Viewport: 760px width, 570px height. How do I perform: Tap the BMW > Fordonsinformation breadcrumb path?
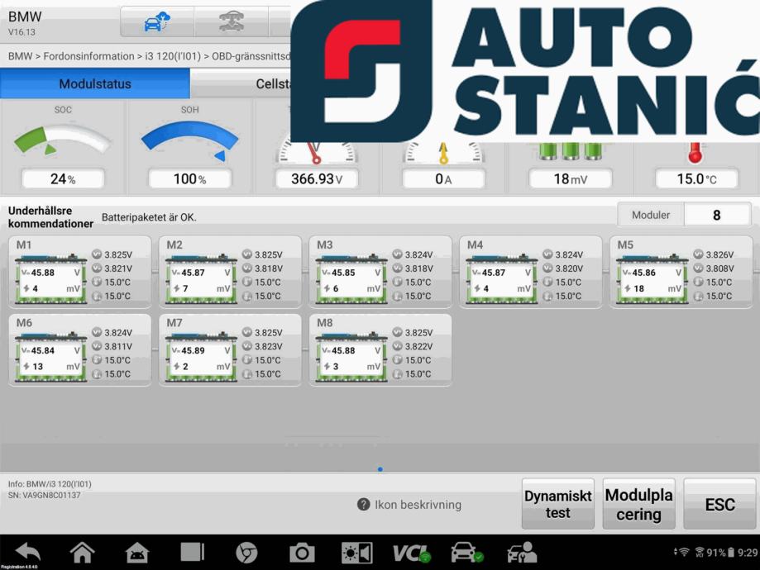[150, 56]
